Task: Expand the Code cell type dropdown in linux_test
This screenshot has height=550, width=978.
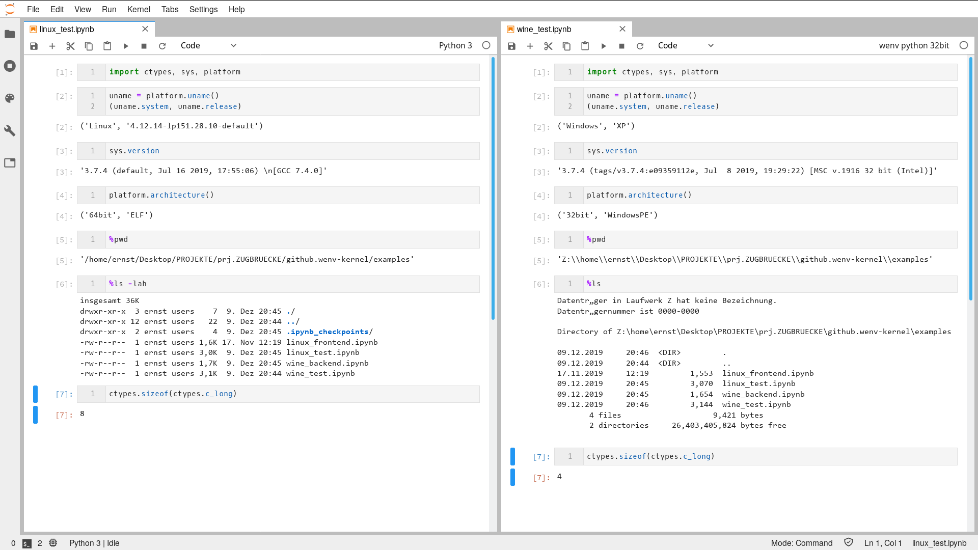Action: coord(209,46)
